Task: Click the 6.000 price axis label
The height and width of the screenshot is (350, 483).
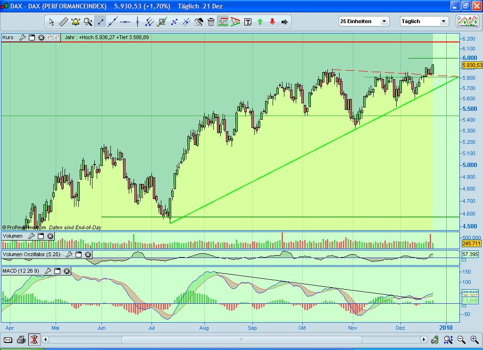Action: click(470, 58)
